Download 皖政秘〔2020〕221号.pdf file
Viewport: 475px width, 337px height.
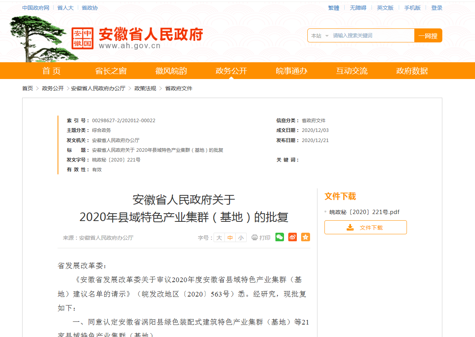click(x=365, y=212)
